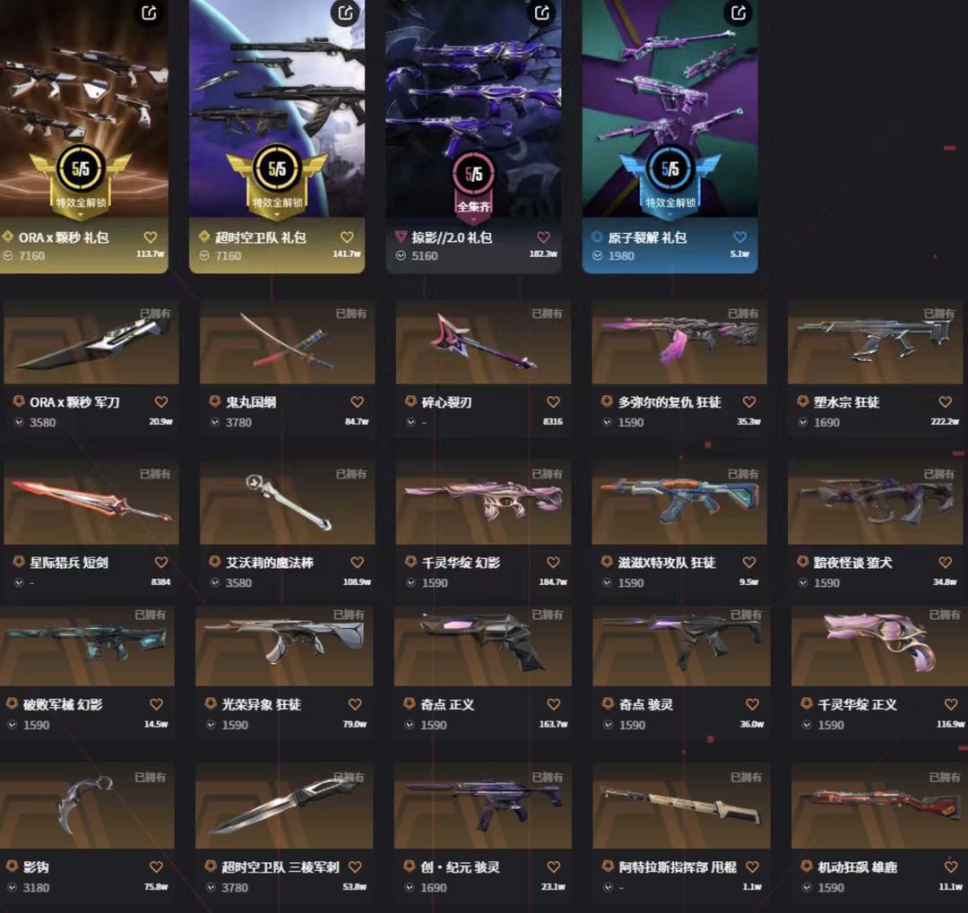Click heart icon on 奇点 正义
The image size is (968, 913).
(x=554, y=704)
